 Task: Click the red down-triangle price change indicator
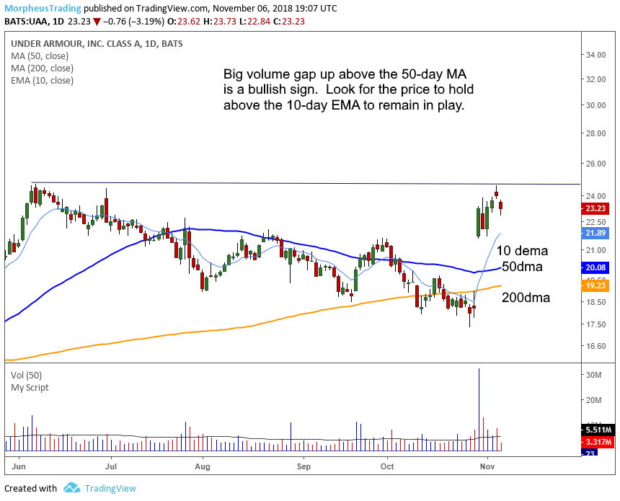point(97,22)
